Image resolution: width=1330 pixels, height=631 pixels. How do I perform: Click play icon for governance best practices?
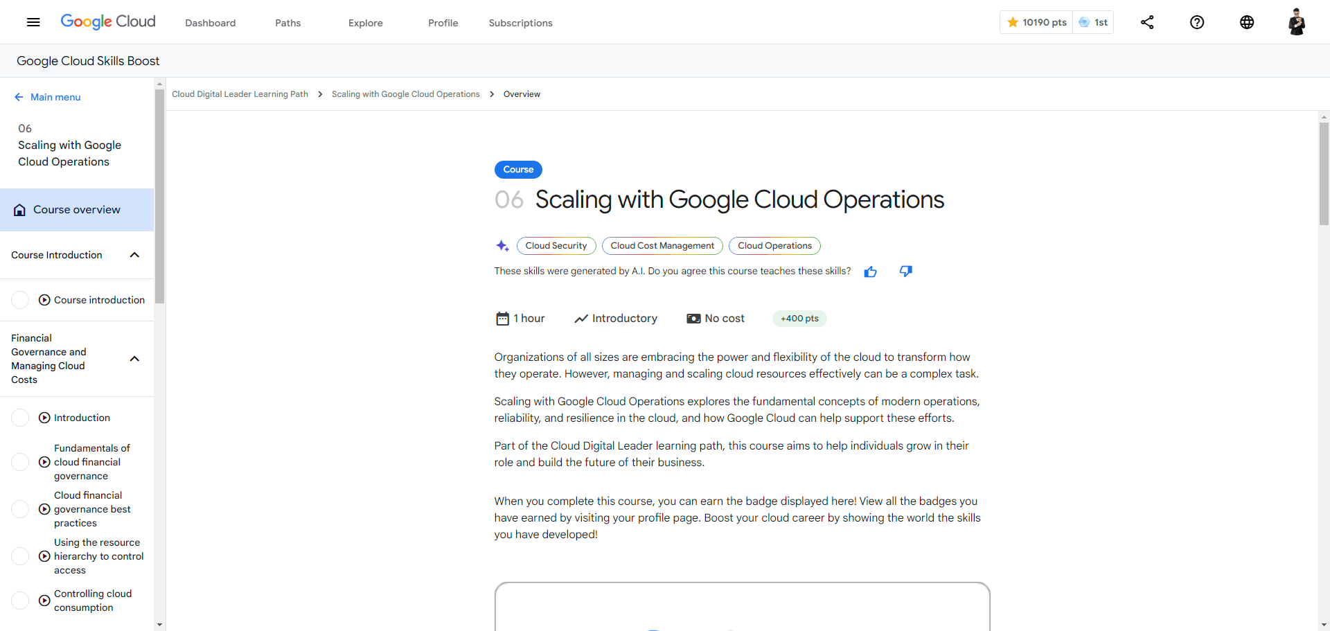[44, 509]
